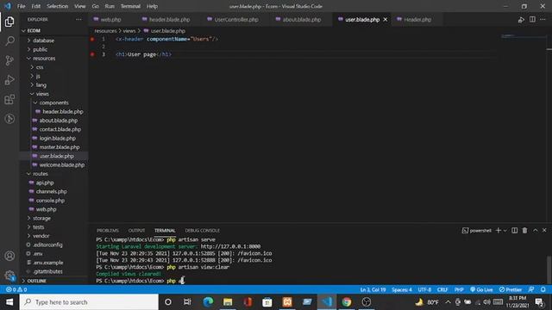Open the Manage gear icon

point(9,276)
